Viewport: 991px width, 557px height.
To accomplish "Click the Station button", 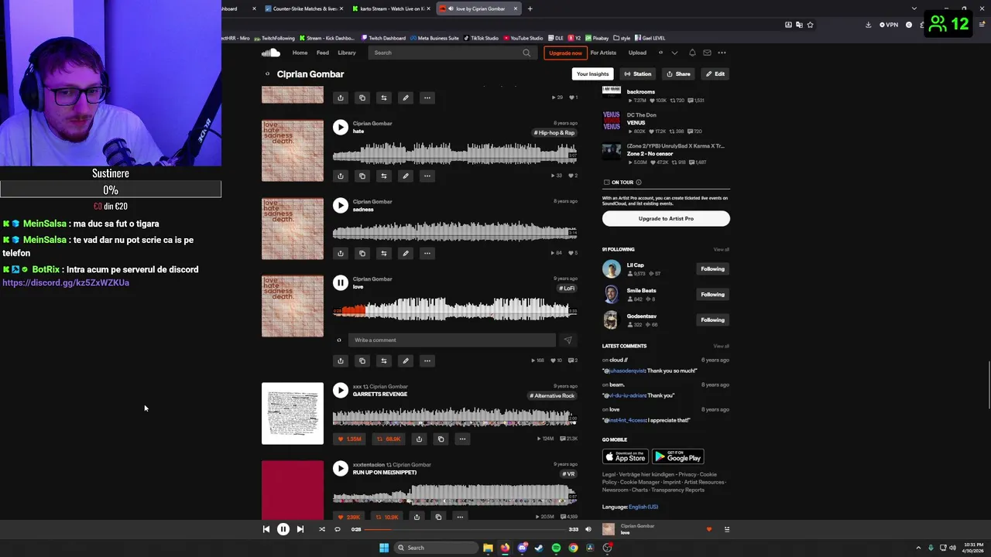I will coord(638,74).
